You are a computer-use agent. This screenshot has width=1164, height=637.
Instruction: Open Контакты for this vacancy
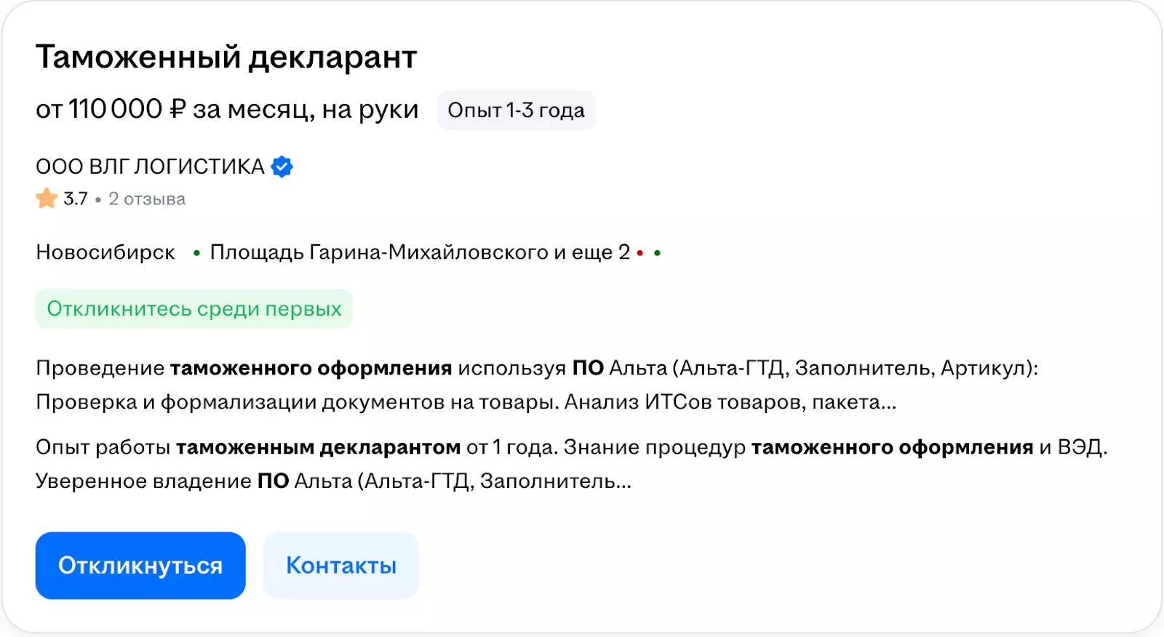click(x=341, y=566)
